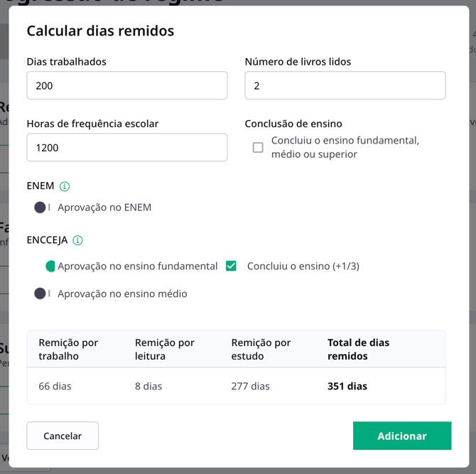Open the ENEM info icon
476x474 pixels.
pyautogui.click(x=65, y=186)
